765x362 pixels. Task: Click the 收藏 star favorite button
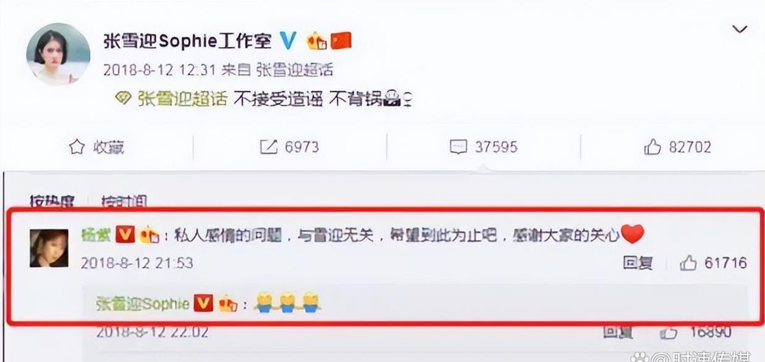tap(96, 147)
